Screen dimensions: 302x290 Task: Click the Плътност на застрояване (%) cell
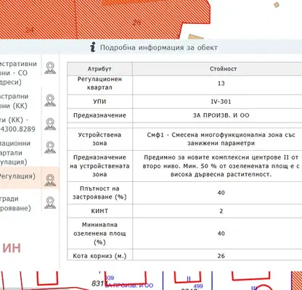(x=99, y=193)
